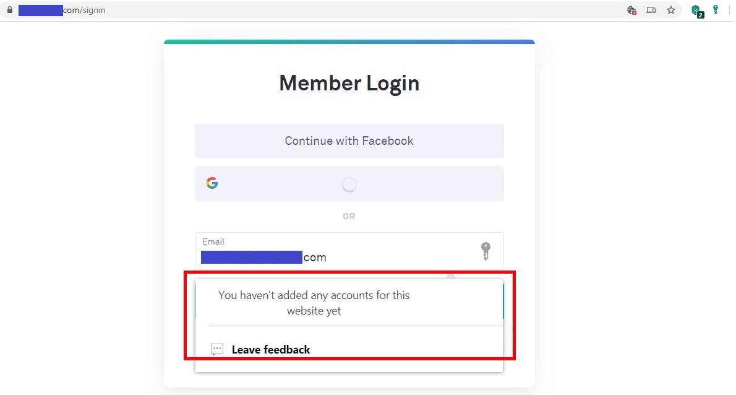Click the gradient bar atop login card
The image size is (736, 395).
(349, 42)
